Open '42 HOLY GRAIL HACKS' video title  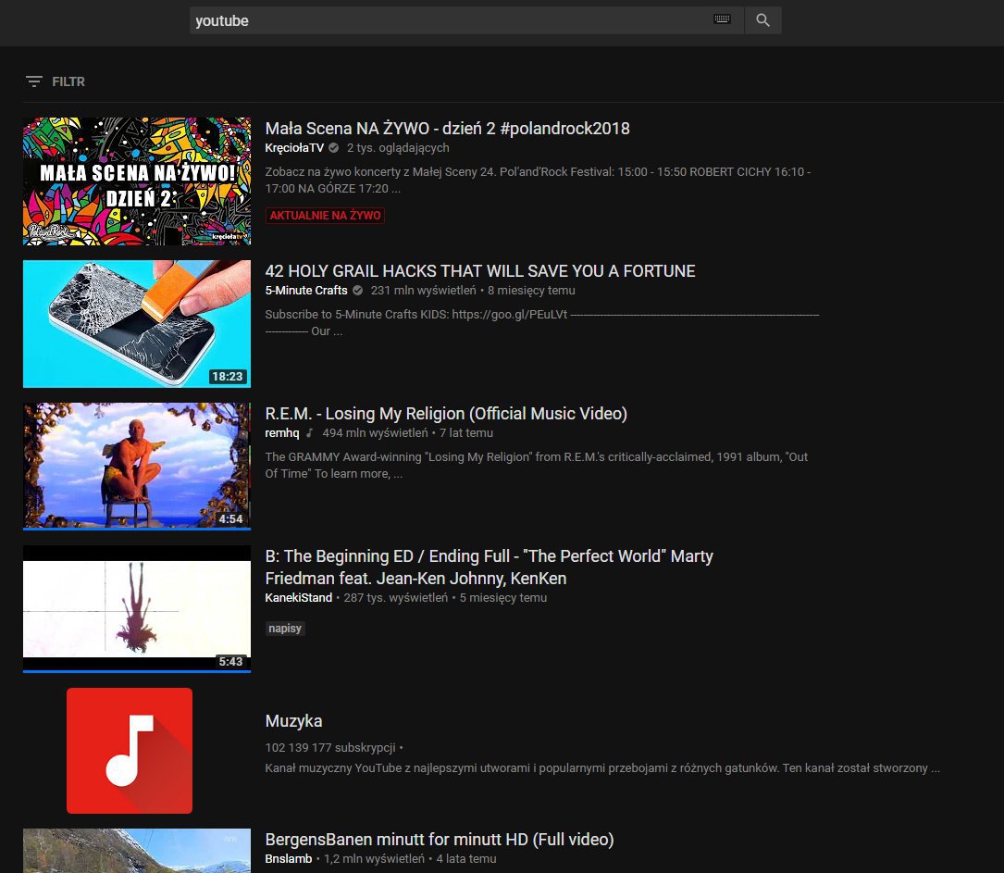[480, 271]
